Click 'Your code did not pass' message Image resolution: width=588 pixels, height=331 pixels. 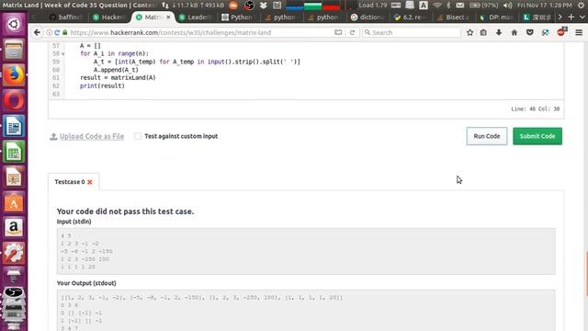pyautogui.click(x=125, y=211)
